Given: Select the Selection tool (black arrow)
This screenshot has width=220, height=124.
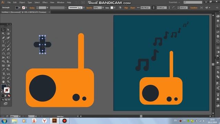Looking at the screenshot, I should pyautogui.click(x=3, y=30).
